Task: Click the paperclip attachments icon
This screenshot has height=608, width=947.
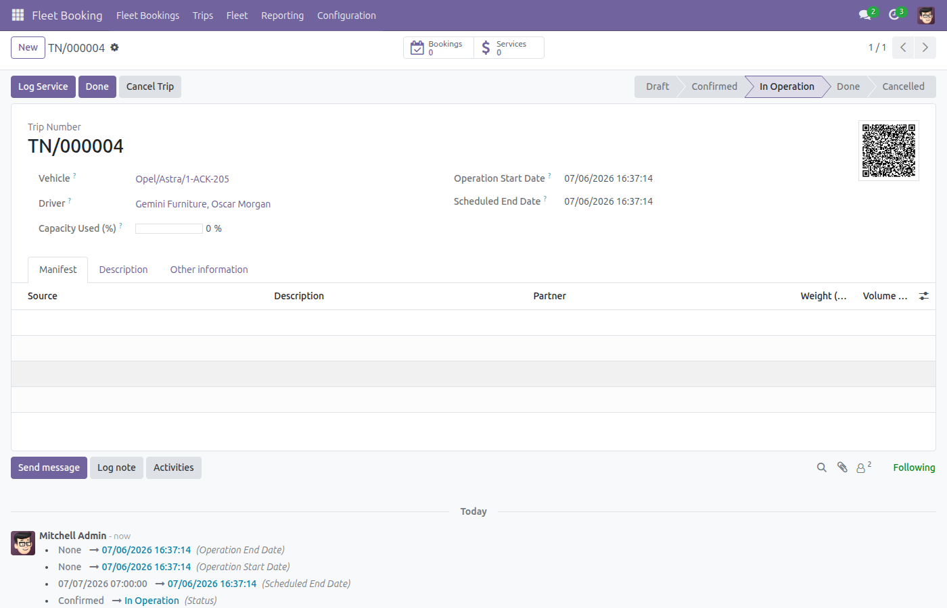Action: [842, 467]
